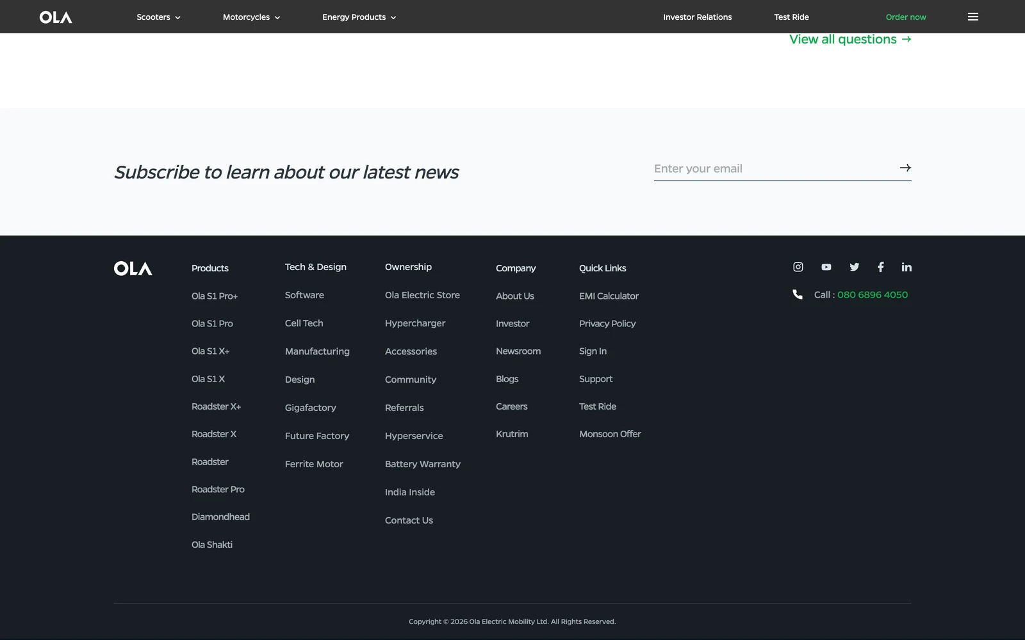Click the Ownership footer heading
This screenshot has height=640, width=1025.
[408, 267]
